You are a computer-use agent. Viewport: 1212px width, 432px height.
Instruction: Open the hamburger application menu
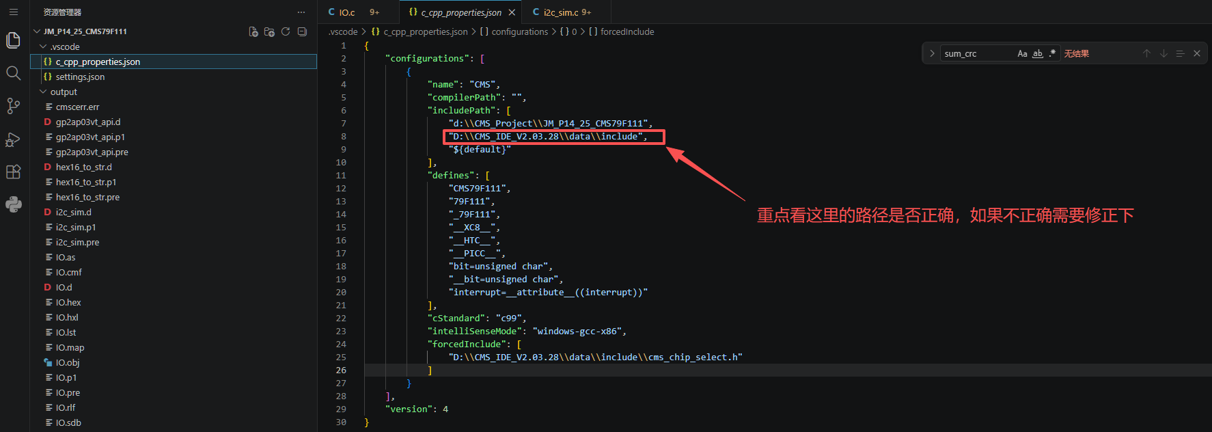coord(13,12)
